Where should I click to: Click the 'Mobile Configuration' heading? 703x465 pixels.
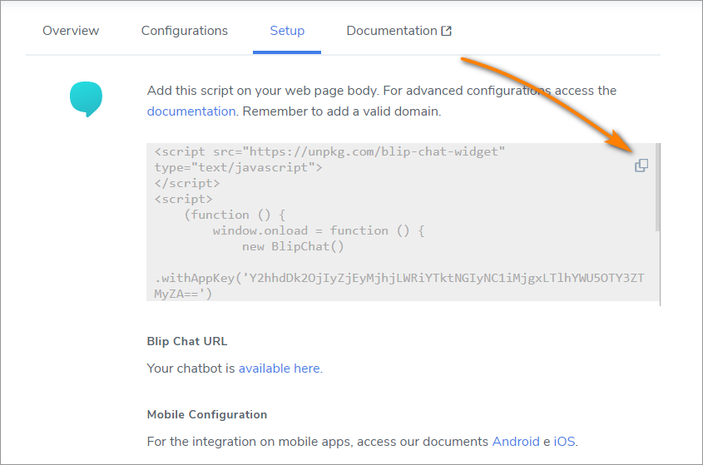point(207,414)
